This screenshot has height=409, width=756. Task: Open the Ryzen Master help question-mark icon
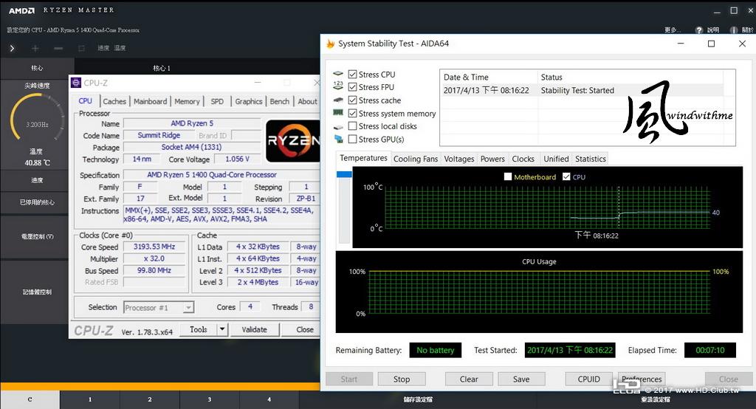[699, 30]
